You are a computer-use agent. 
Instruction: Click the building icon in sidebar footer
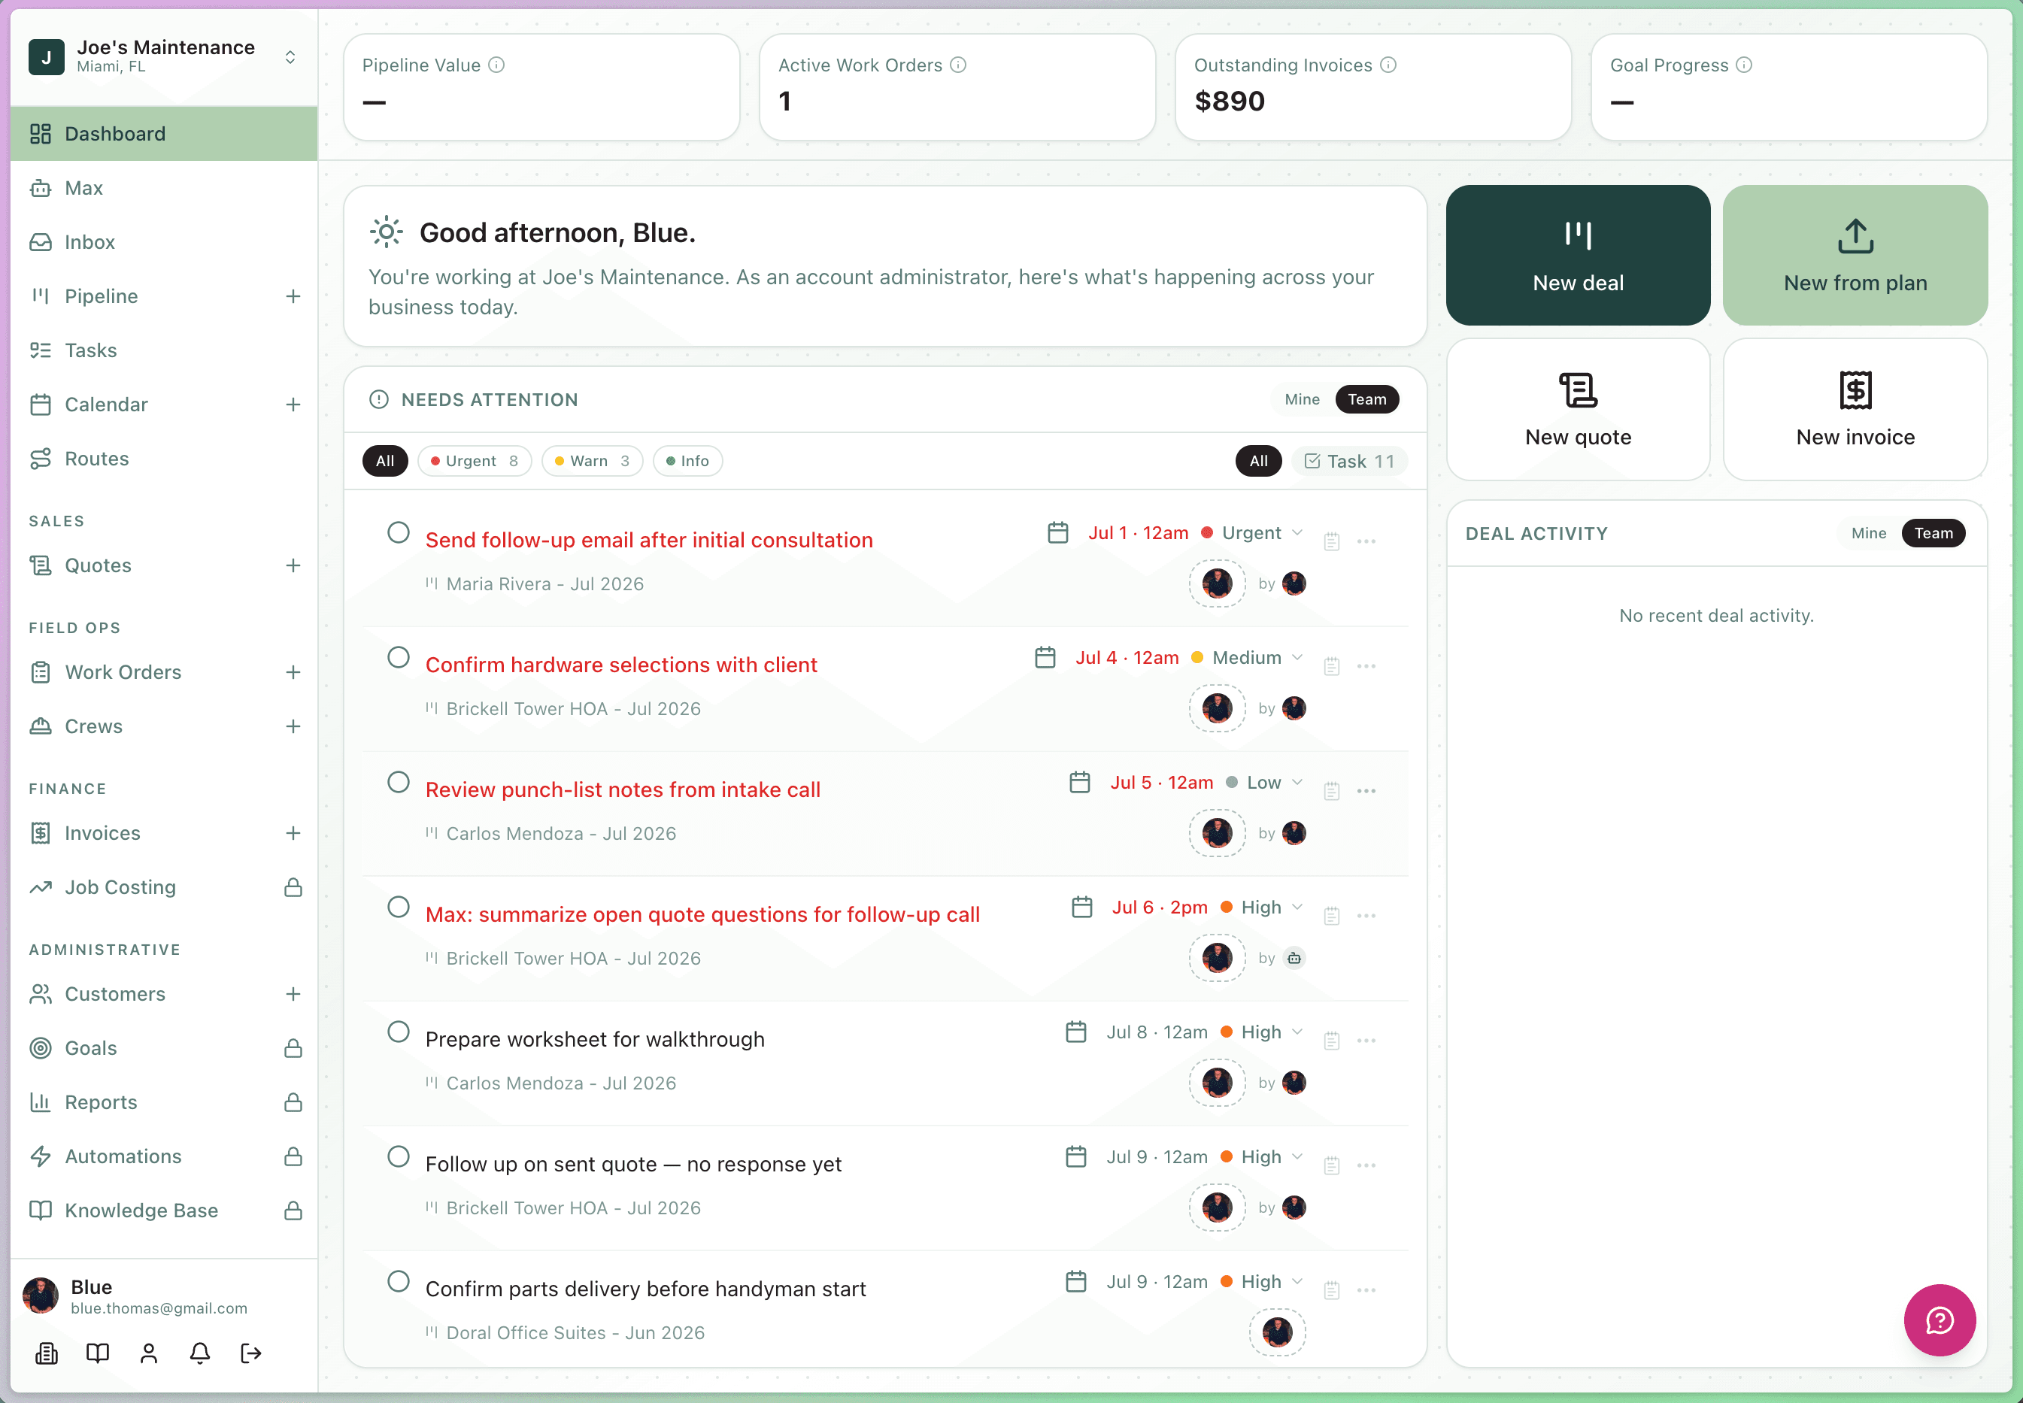tap(47, 1353)
